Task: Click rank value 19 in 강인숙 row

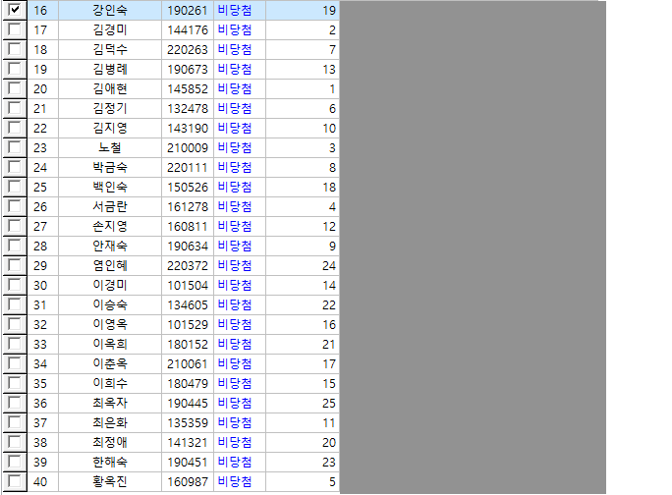Action: coord(329,10)
